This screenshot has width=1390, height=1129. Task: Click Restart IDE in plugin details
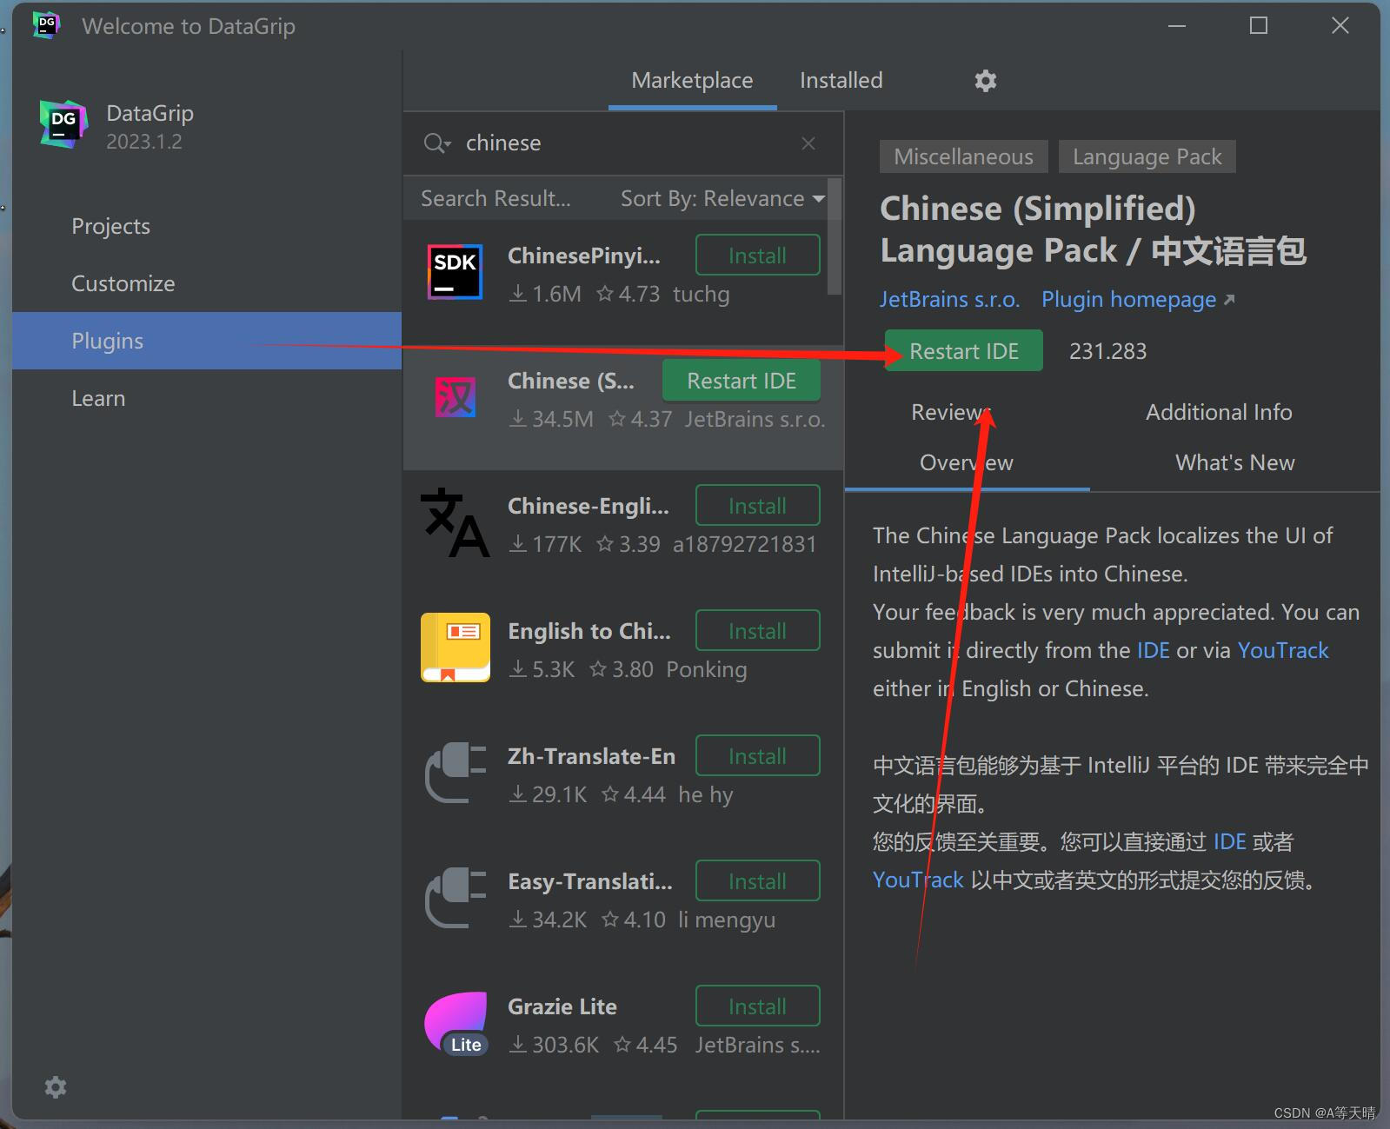(x=964, y=351)
